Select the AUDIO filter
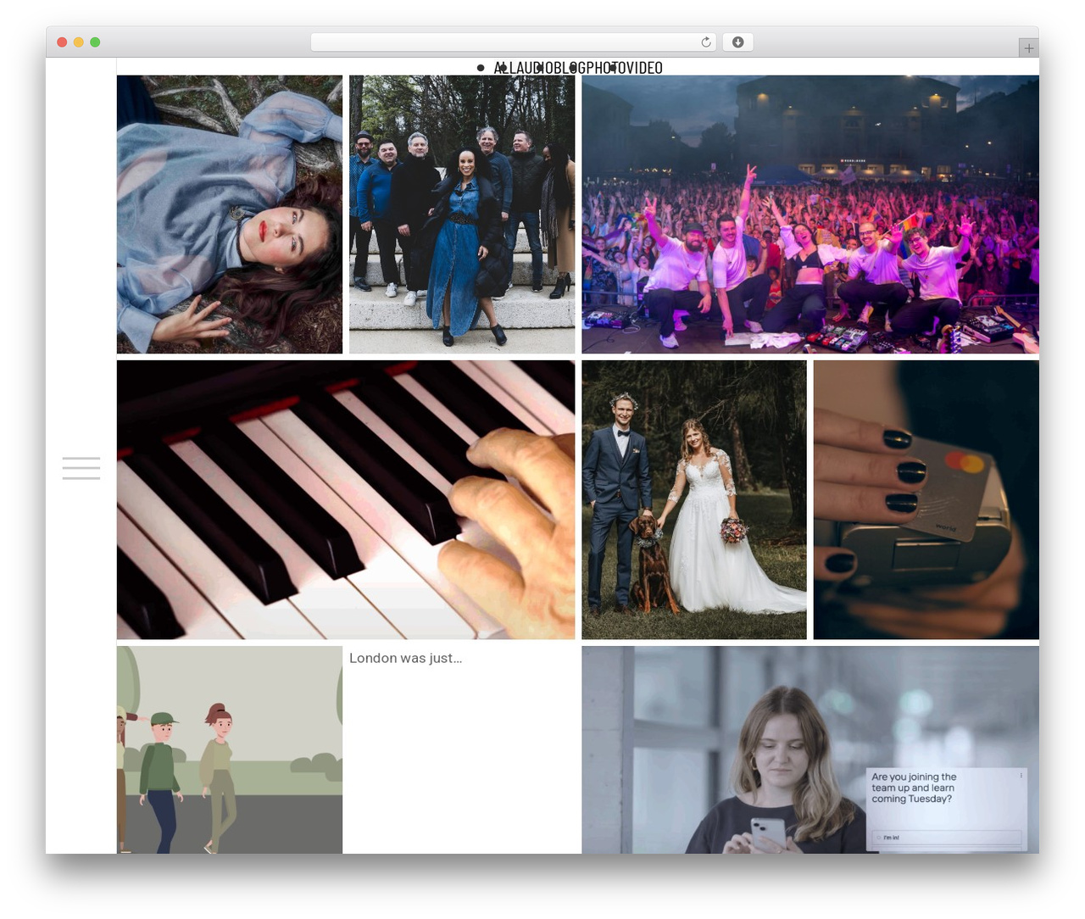This screenshot has height=919, width=1085. 534,68
